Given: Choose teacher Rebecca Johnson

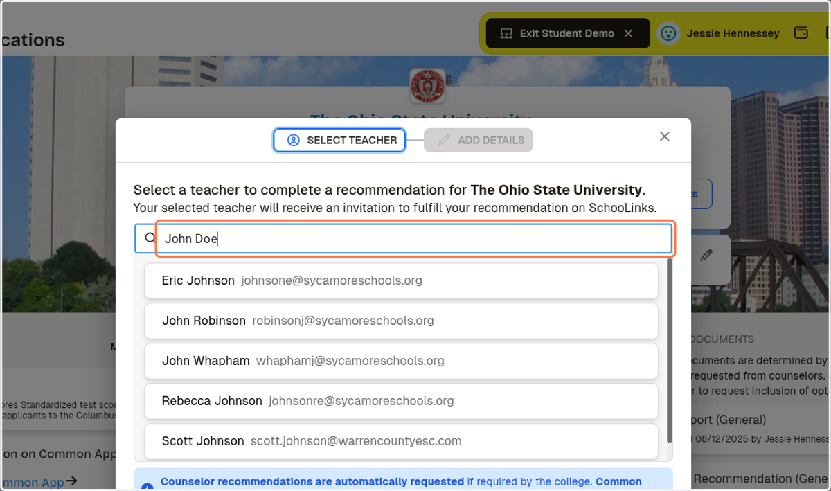Looking at the screenshot, I should [401, 401].
